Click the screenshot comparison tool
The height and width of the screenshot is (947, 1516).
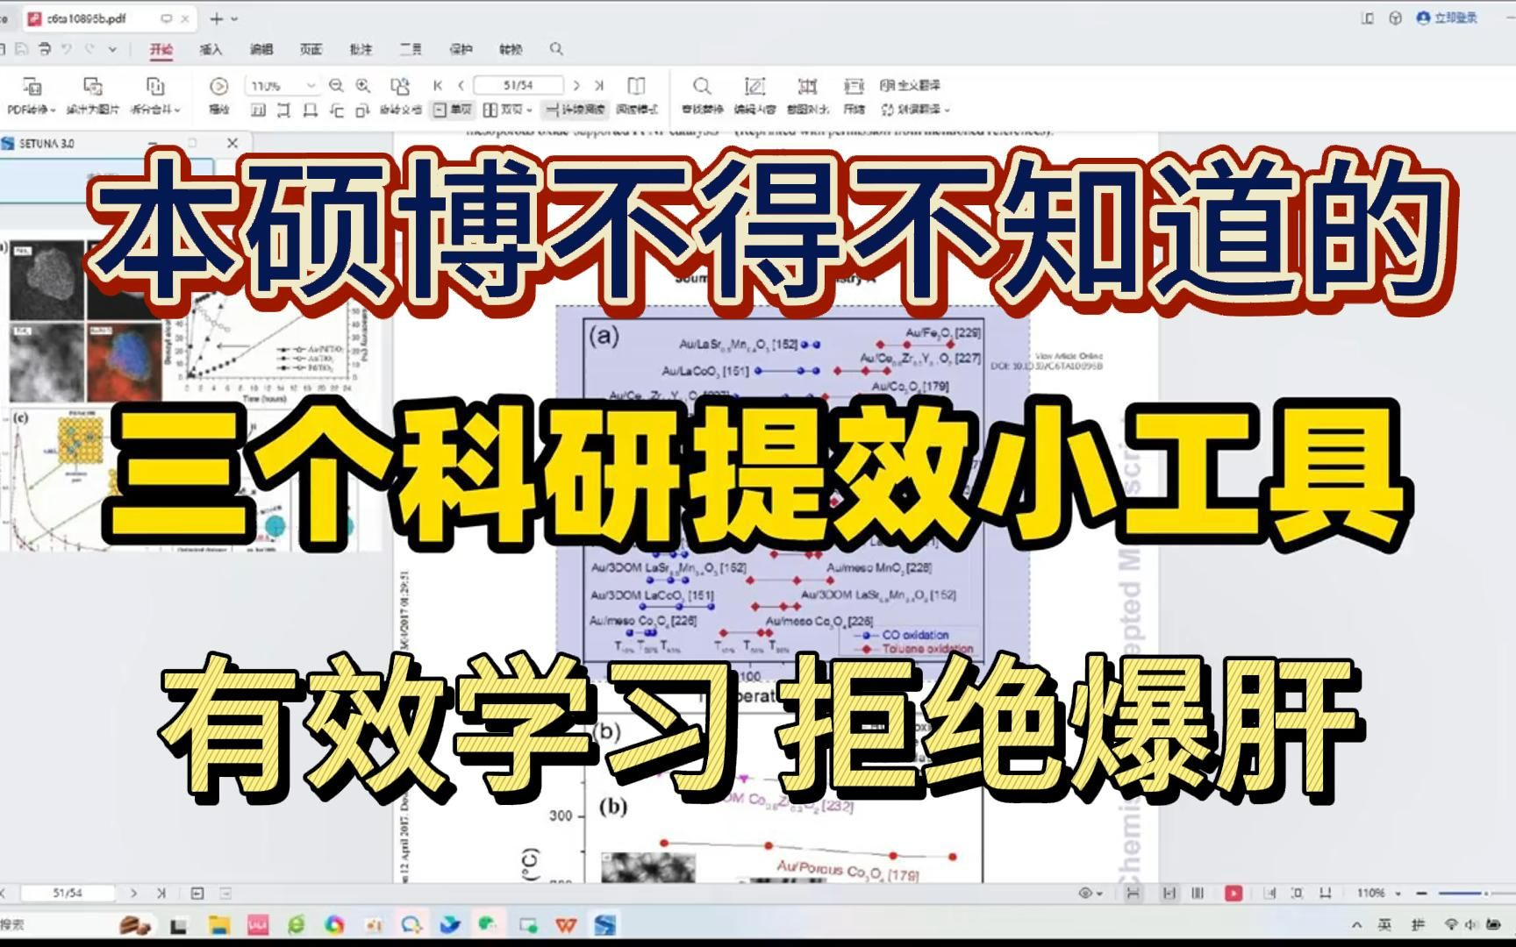(x=808, y=95)
